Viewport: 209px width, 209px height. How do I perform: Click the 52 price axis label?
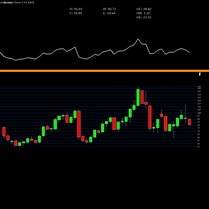[x=199, y=144]
